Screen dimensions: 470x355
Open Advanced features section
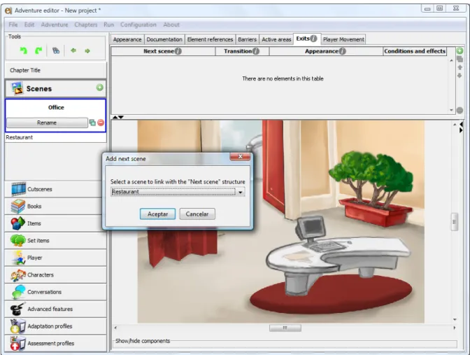(x=55, y=309)
